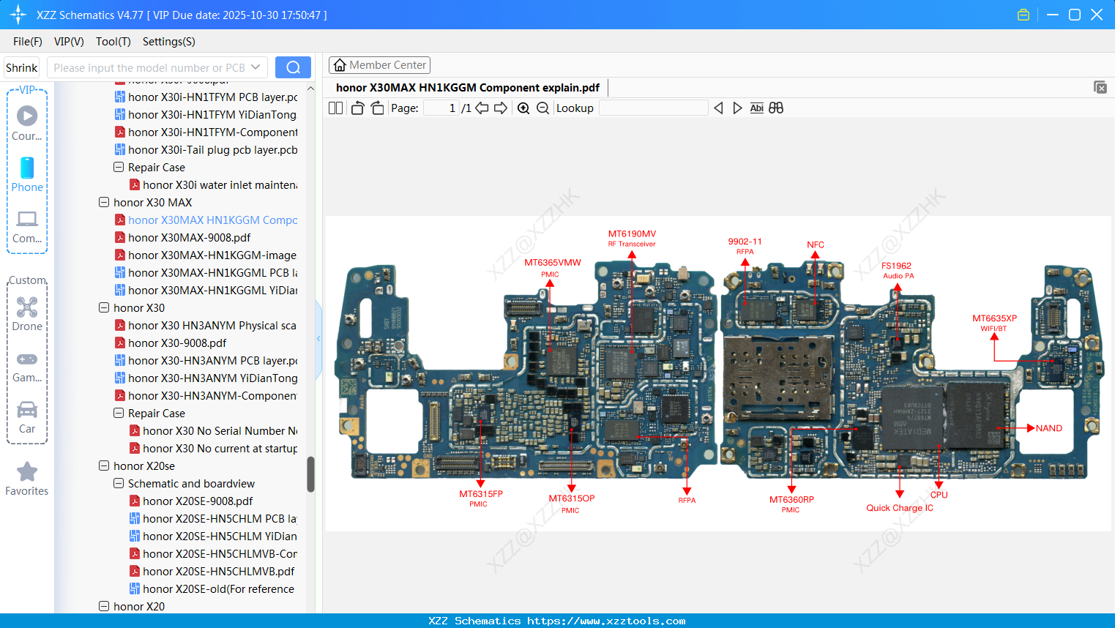Find previous lookup result triangle
Screen dimensions: 1115x628
(x=718, y=108)
